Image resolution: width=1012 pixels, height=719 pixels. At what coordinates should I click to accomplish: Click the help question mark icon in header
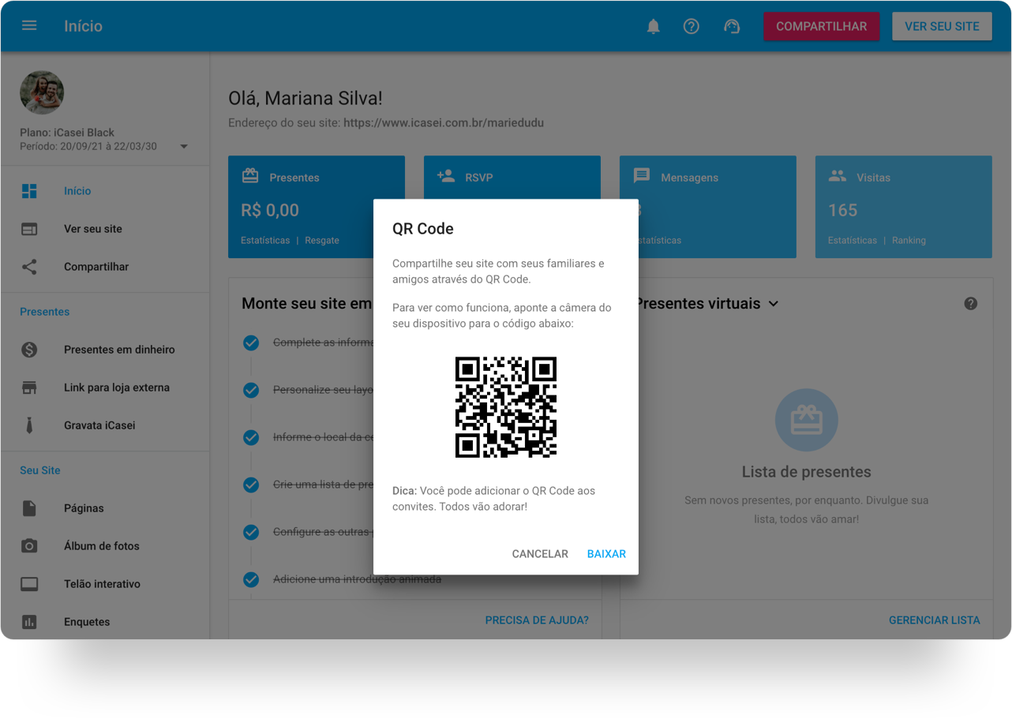pos(692,26)
